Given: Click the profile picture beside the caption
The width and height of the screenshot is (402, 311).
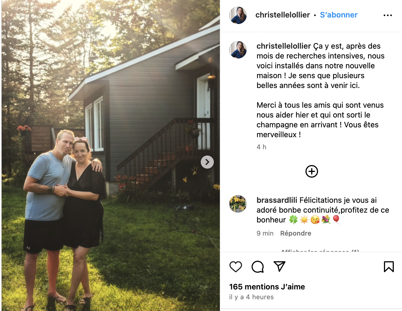Looking at the screenshot, I should click(x=238, y=50).
